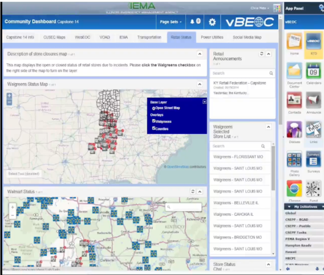The width and height of the screenshot is (324, 275).
Task: Click the Walmart map search box
Action: (x=183, y=207)
